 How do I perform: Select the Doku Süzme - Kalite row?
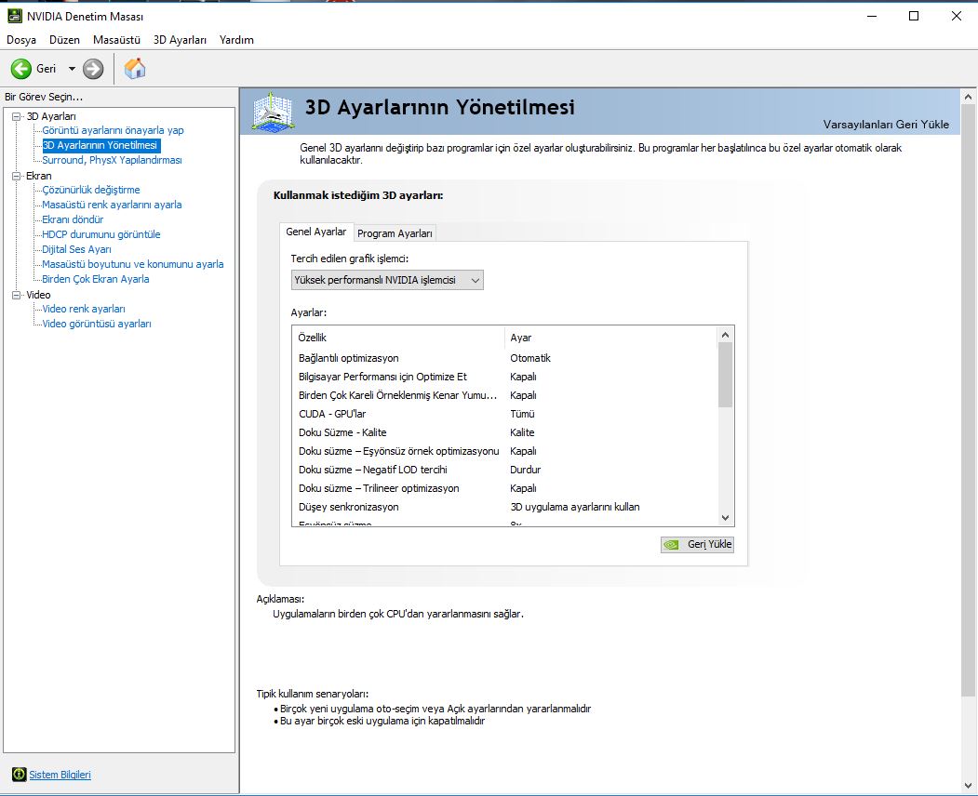tap(505, 432)
